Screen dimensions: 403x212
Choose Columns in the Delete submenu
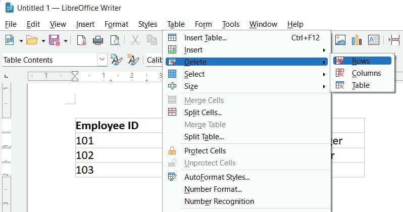click(x=366, y=73)
